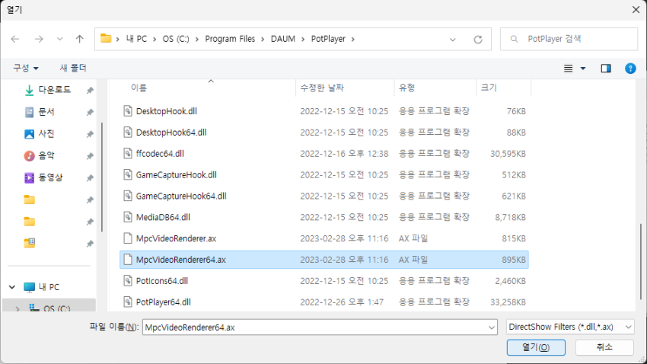Image resolution: width=647 pixels, height=364 pixels.
Task: Close the 열기 dialog
Action: coord(636,9)
